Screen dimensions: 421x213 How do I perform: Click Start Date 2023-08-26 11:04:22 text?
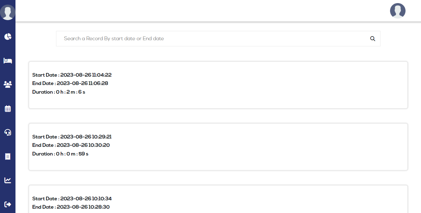point(72,75)
